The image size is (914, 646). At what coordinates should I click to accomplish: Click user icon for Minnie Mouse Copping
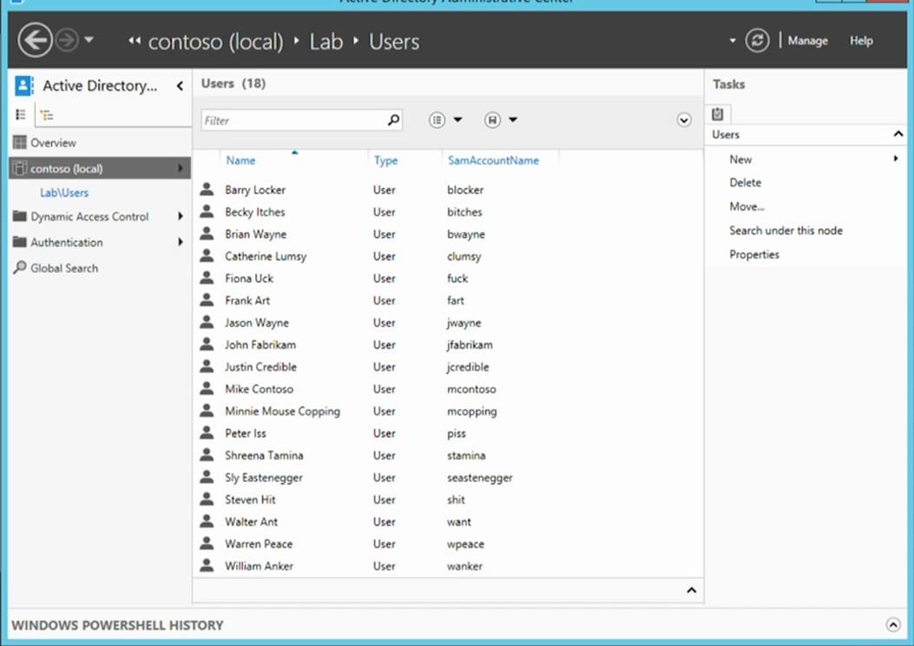[207, 410]
